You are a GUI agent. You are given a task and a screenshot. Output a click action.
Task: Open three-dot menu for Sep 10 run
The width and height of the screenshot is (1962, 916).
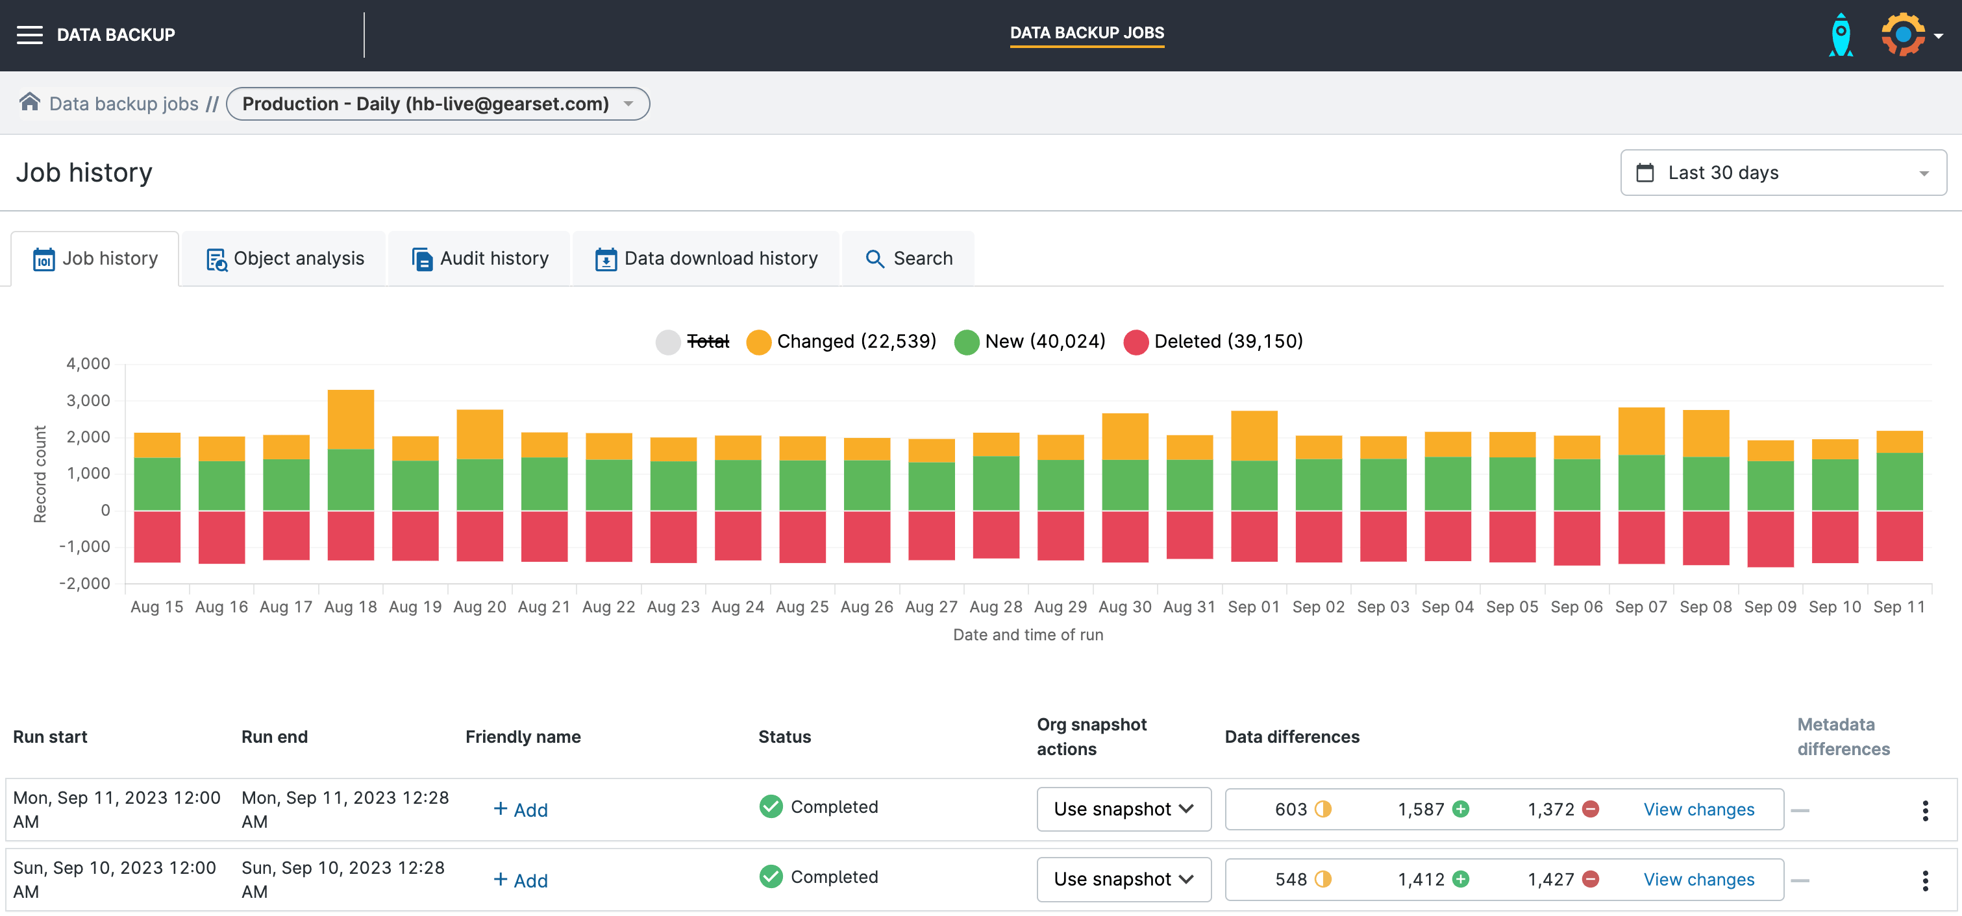click(1925, 880)
